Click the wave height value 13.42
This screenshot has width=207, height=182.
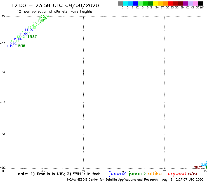click(x=21, y=37)
